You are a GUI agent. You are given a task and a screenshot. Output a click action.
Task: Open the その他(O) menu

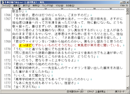[x=70, y=6]
